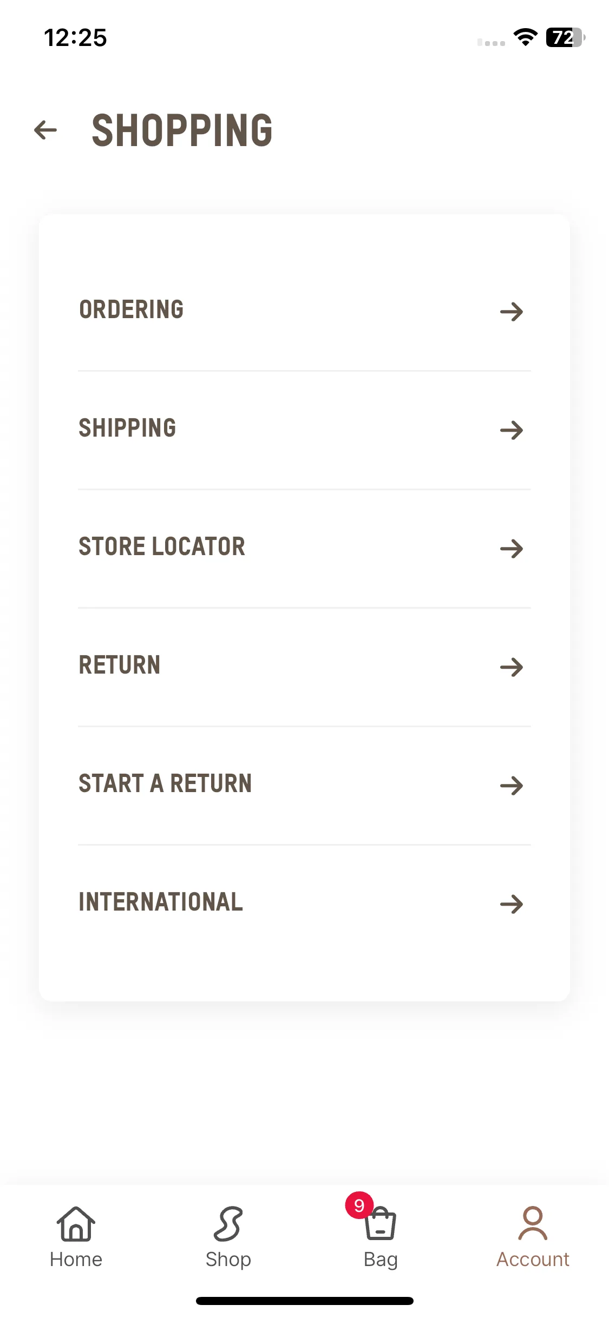Viewport: 609px width, 1318px height.
Task: Open the Shop tab icon
Action: point(228,1224)
